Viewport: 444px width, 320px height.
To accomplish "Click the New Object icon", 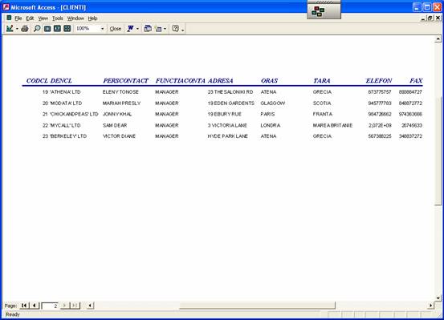I will click(159, 28).
